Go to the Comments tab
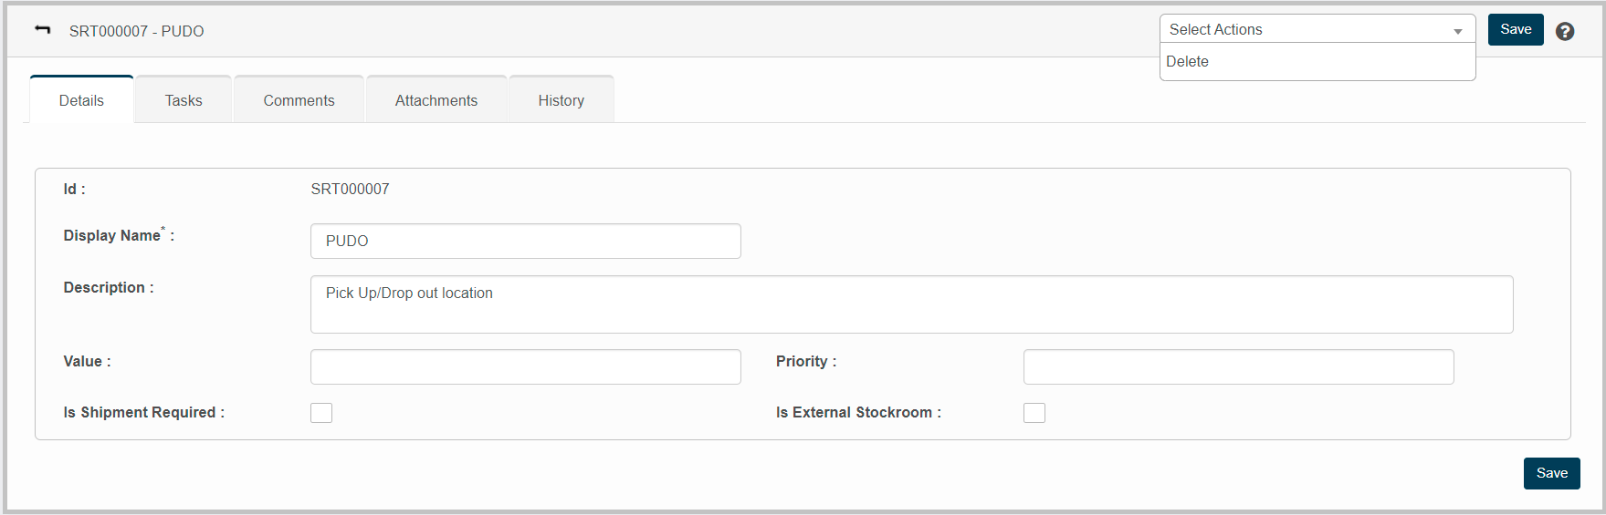1606x515 pixels. point(299,100)
